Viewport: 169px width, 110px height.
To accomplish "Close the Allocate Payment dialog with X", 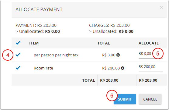I will pos(161,7).
